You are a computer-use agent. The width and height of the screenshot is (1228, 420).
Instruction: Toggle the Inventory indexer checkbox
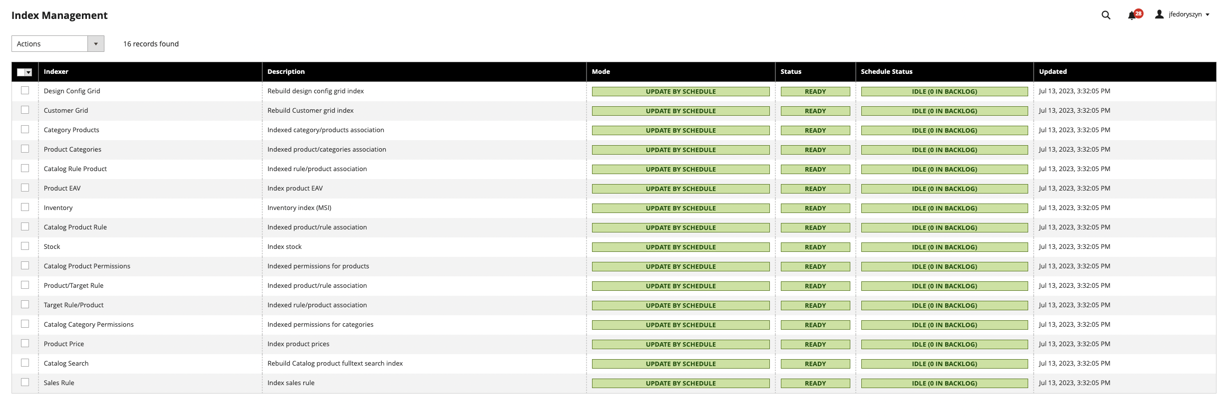pyautogui.click(x=25, y=208)
